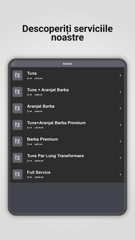Tap the icon next to Tuns+Aranjat Barba Premium
Image resolution: width=135 pixels, height=240 pixels.
pyautogui.click(x=18, y=125)
